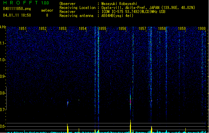Click the gray frequency range bar beside the kHz axis
Viewport: 209px width, 133px height.
pos(6,98)
